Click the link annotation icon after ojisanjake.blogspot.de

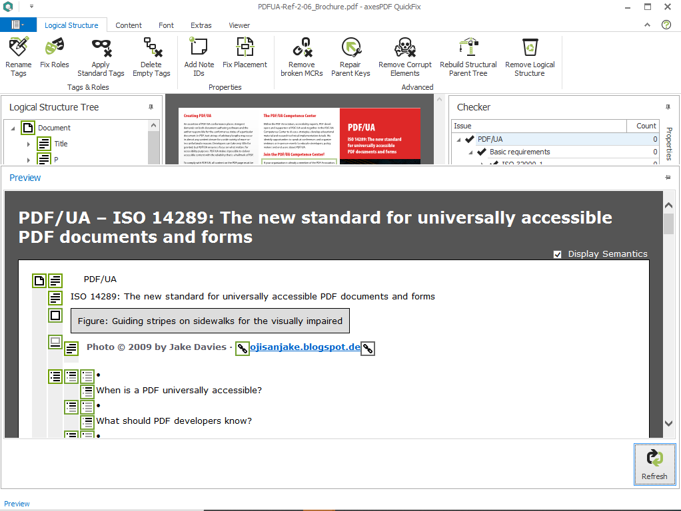(x=368, y=349)
